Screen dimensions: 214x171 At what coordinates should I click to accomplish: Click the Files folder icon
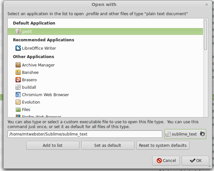tap(18, 109)
